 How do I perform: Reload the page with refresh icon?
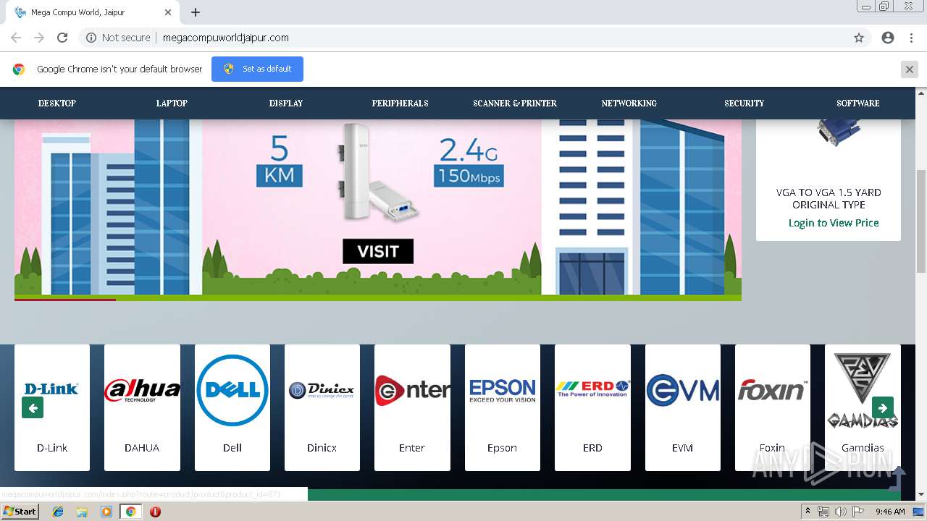(62, 38)
